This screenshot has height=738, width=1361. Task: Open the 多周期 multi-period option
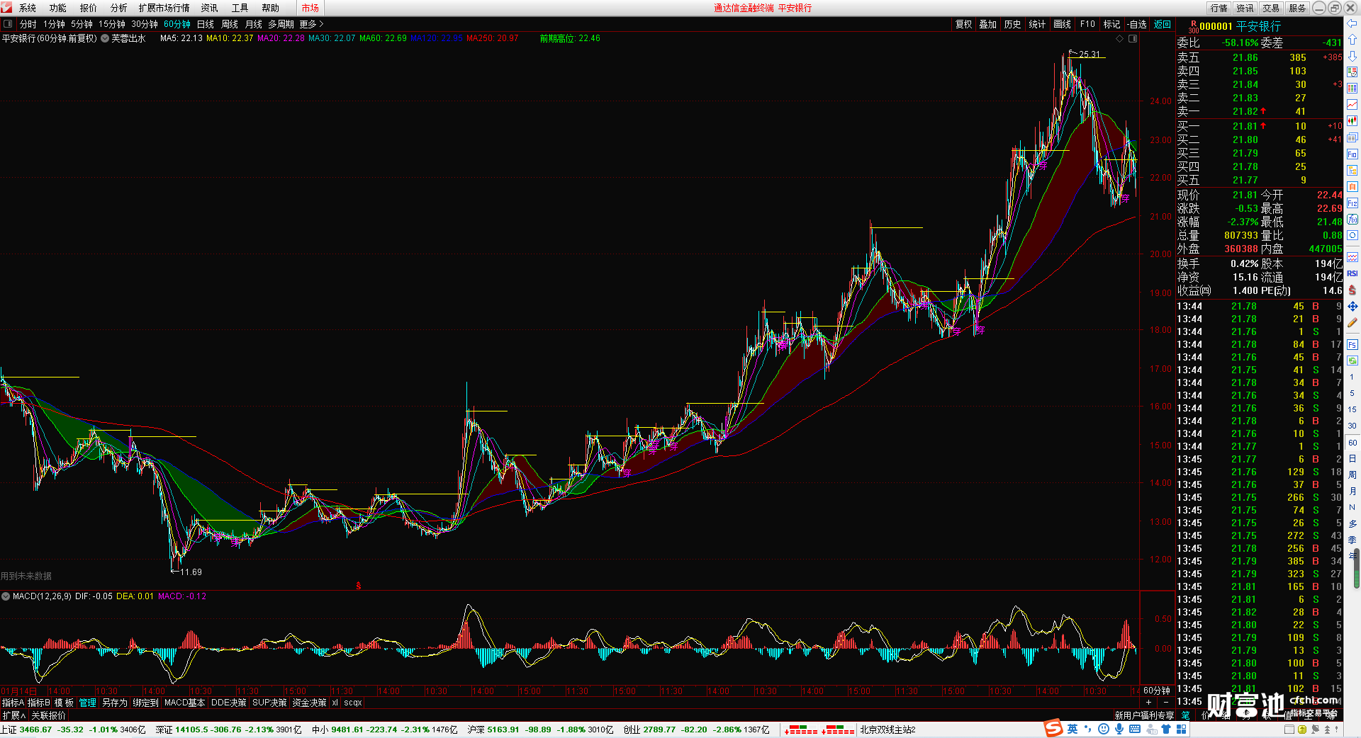pos(281,24)
